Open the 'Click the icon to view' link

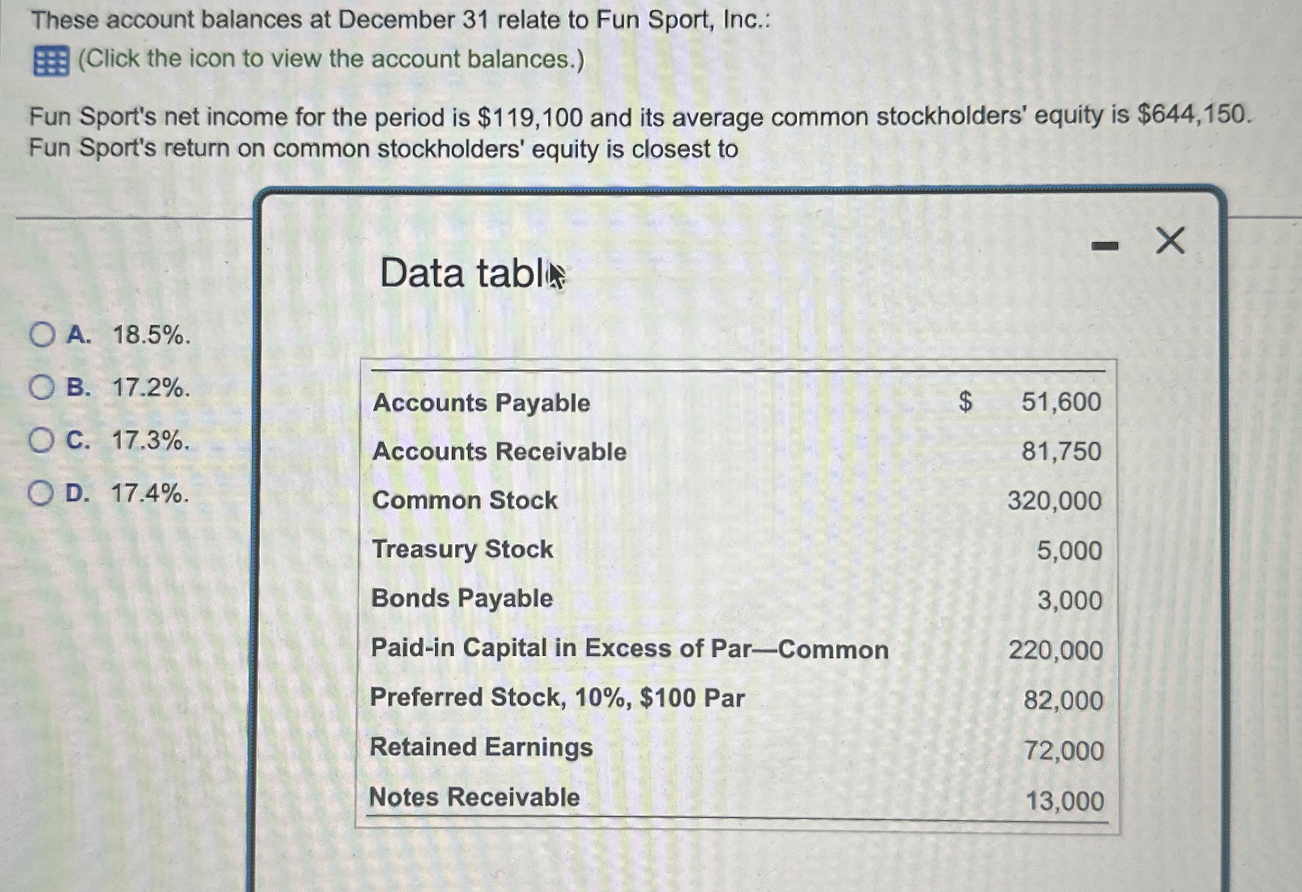point(330,59)
